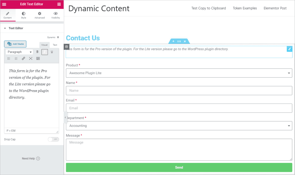295x175 pixels.
Task: Open the Paragraph format dropdown
Action: [x=19, y=52]
